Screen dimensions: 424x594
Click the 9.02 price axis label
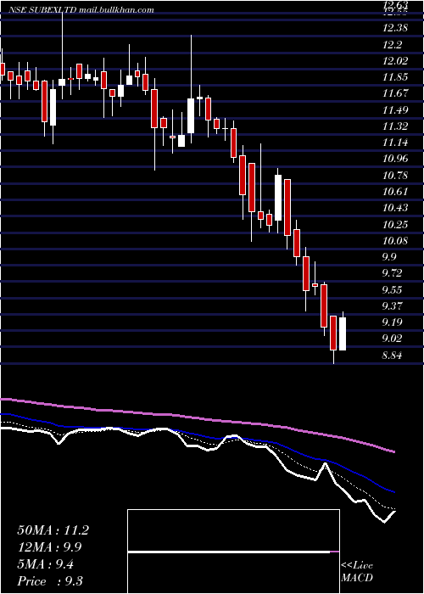click(392, 339)
